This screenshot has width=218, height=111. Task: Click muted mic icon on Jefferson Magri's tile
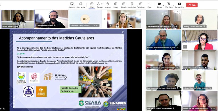pos(210,88)
